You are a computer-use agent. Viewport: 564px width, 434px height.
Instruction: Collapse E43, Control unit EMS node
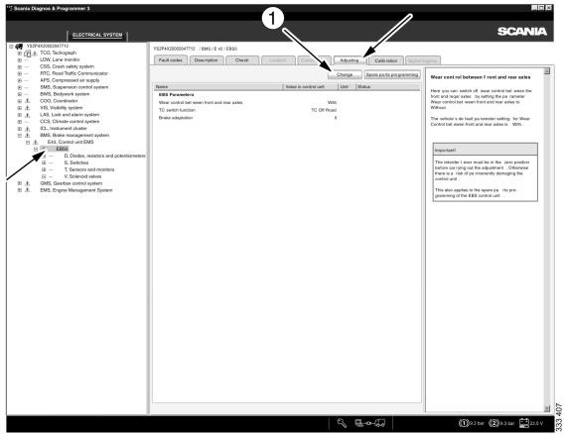(x=28, y=143)
